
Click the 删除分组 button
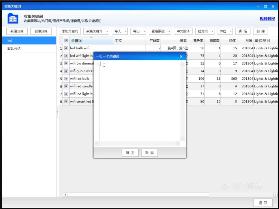tap(41, 31)
